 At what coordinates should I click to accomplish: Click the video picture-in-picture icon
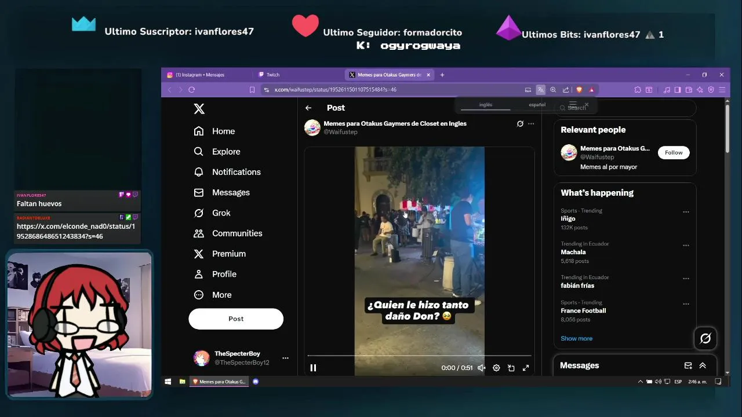point(511,368)
